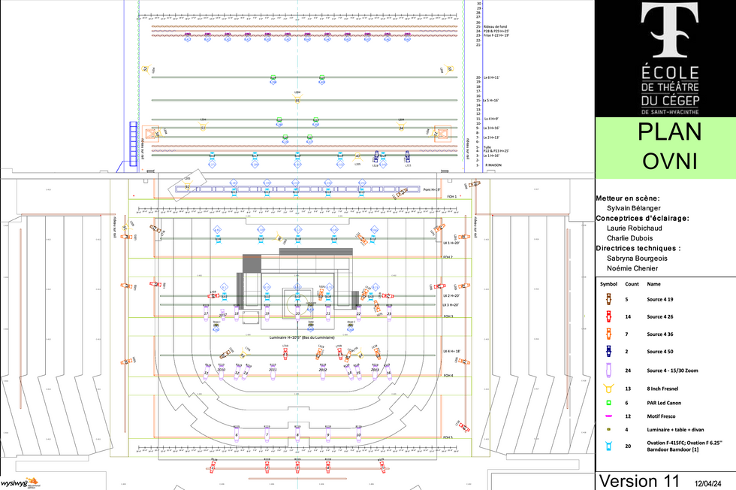
Task: Click the dark blue Source 4 50 legend symbol
Action: pos(608,352)
